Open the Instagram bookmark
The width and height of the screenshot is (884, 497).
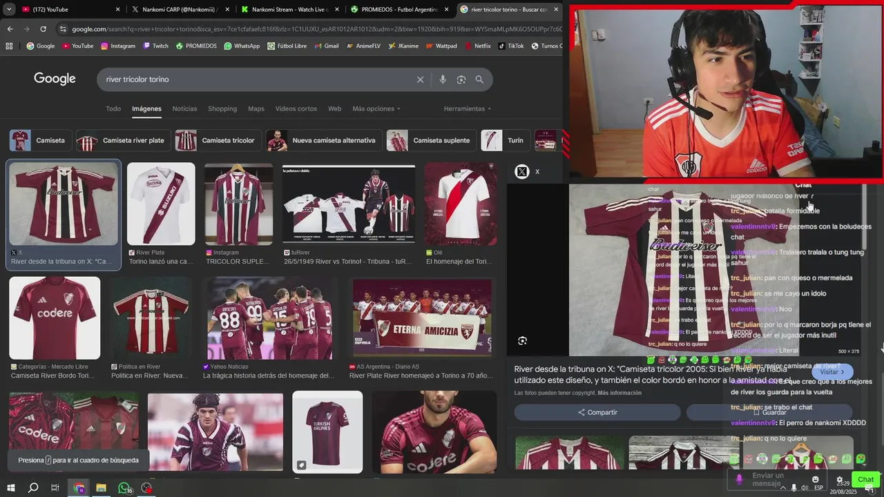[x=117, y=46]
